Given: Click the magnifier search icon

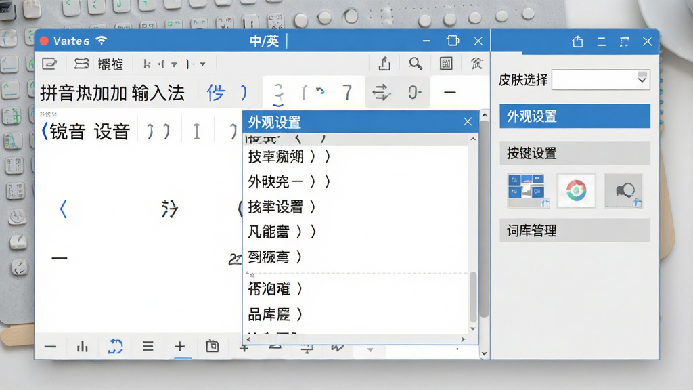Looking at the screenshot, I should [415, 64].
